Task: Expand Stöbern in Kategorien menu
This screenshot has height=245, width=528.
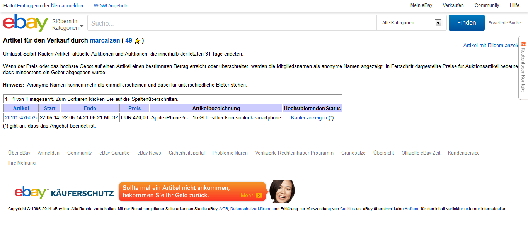Action: point(68,24)
